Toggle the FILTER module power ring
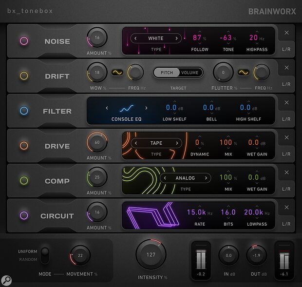The height and width of the screenshot is (287, 302). [24, 111]
